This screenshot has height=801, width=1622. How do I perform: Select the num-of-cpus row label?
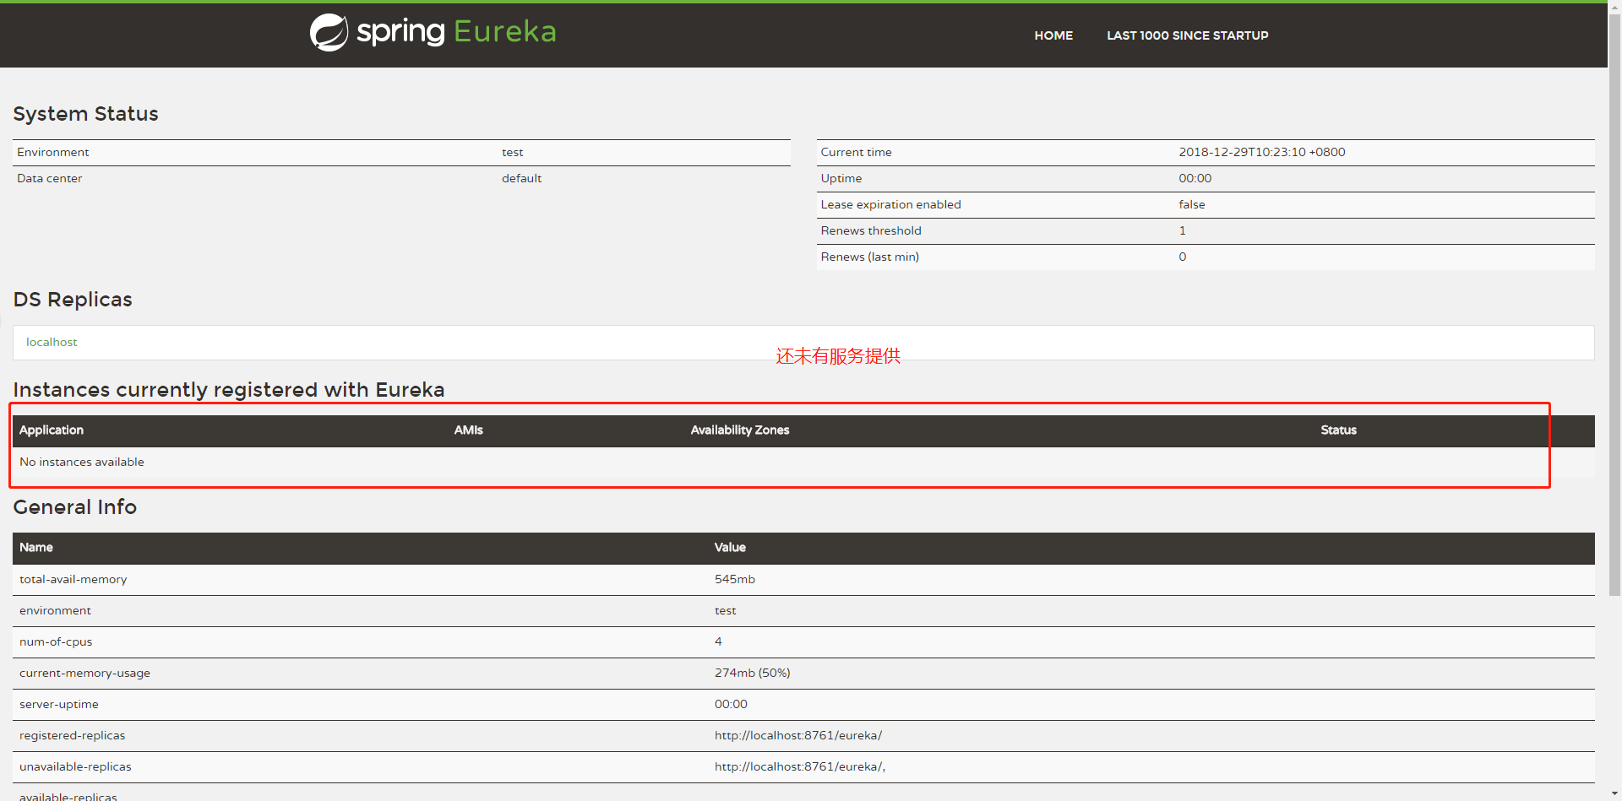click(56, 641)
